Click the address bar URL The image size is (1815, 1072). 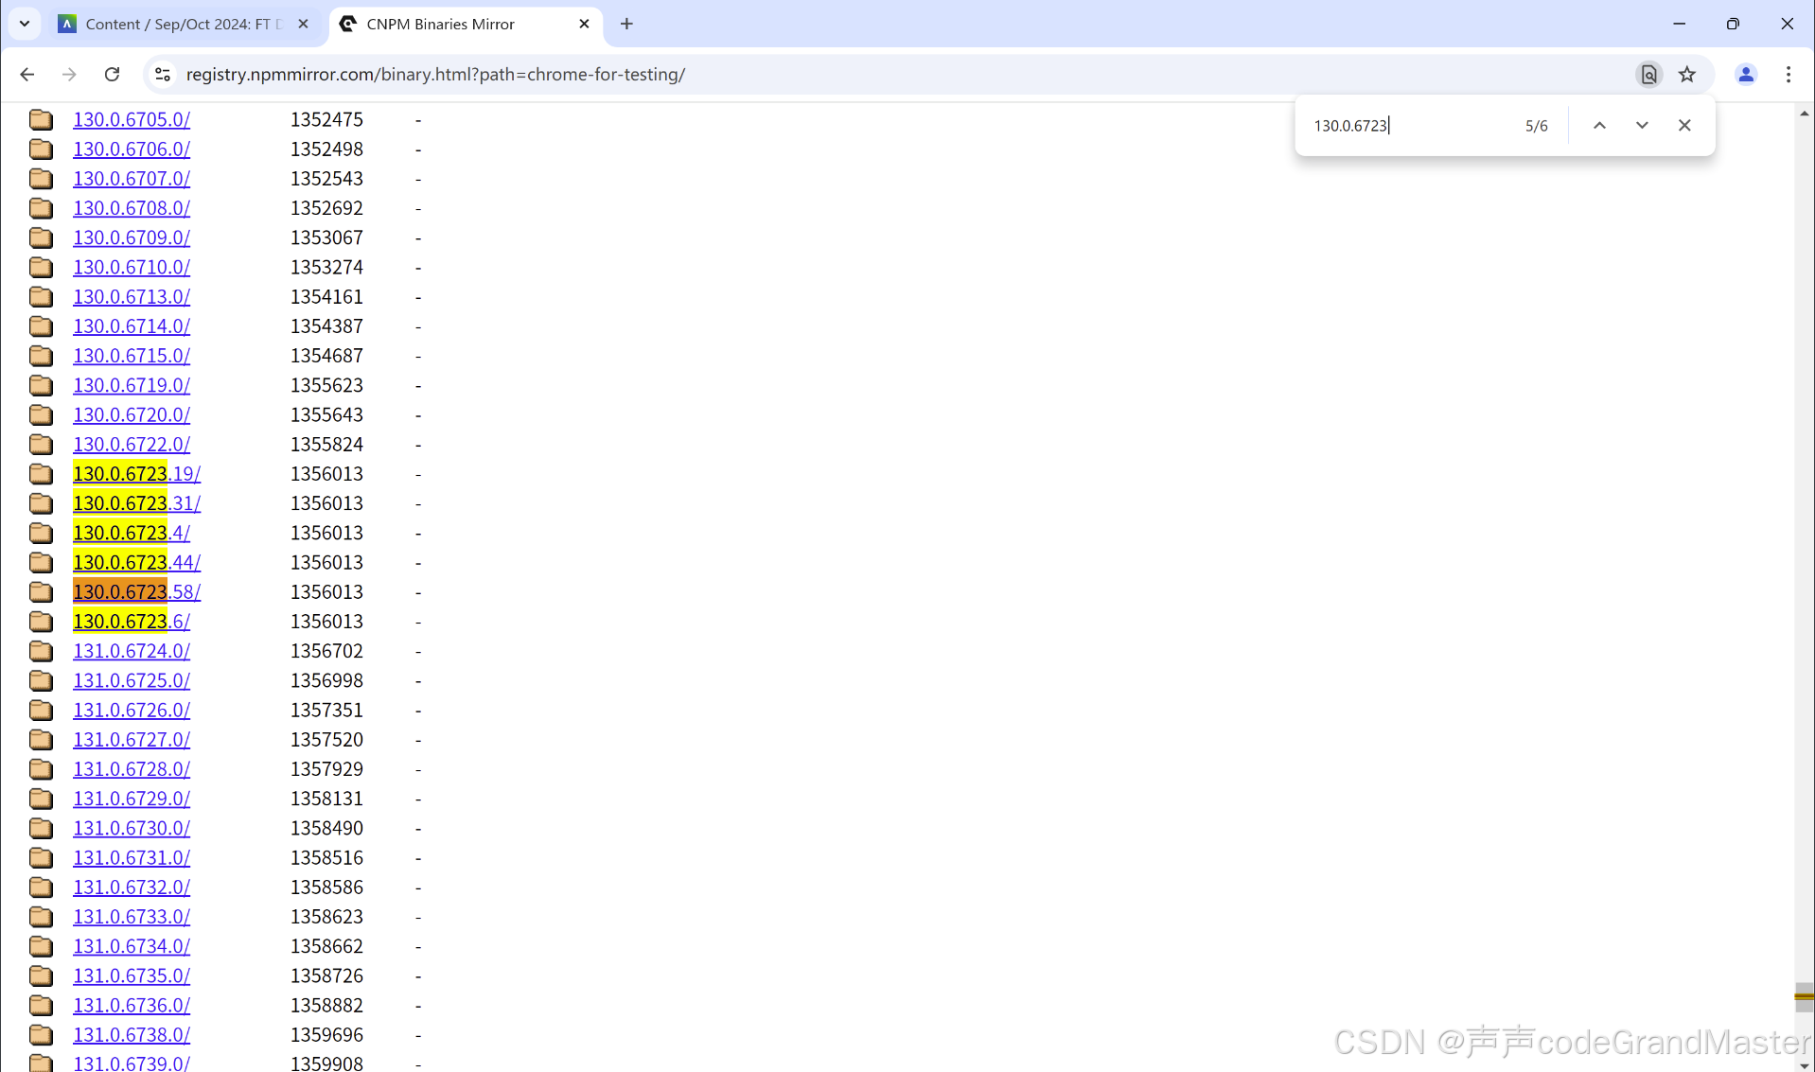tap(435, 74)
